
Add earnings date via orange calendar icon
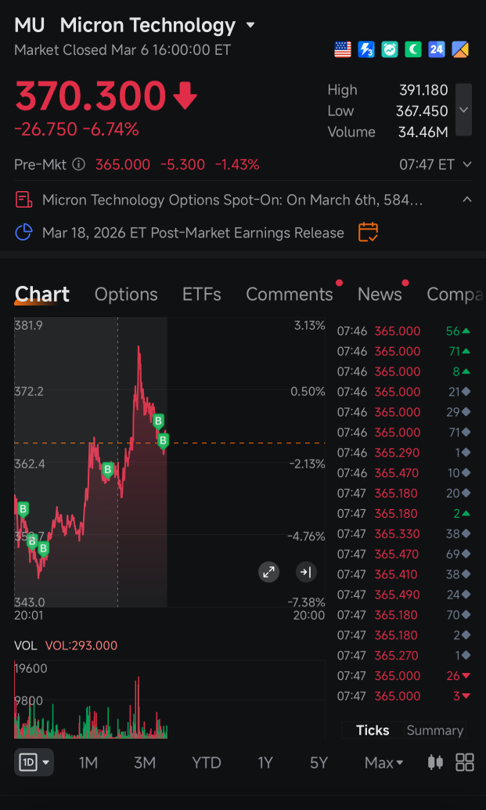[368, 233]
